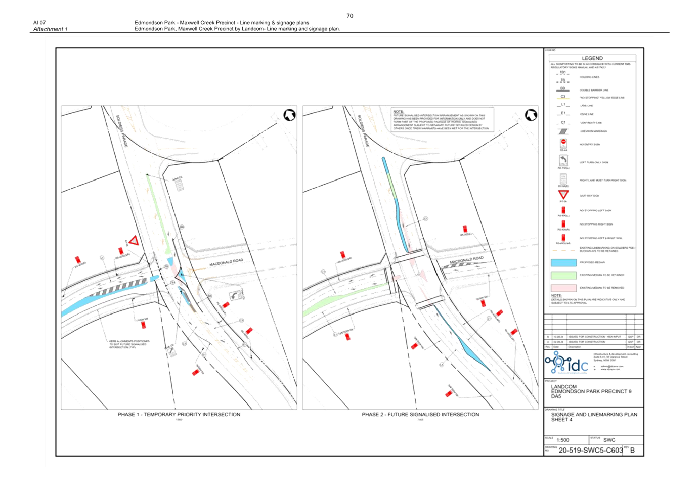The width and height of the screenshot is (699, 494).
Task: Click the 'PROPOSED MEDIAN' legend label
Action: [592, 262]
